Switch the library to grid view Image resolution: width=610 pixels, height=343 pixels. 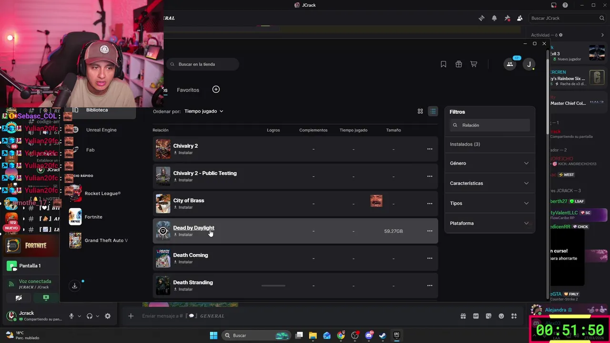pos(420,111)
